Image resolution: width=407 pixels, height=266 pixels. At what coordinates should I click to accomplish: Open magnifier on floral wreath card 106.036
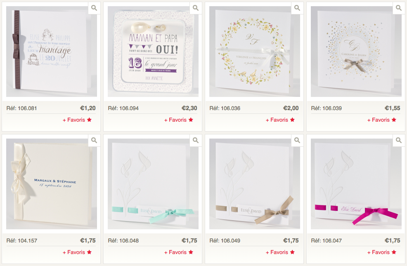point(297,8)
